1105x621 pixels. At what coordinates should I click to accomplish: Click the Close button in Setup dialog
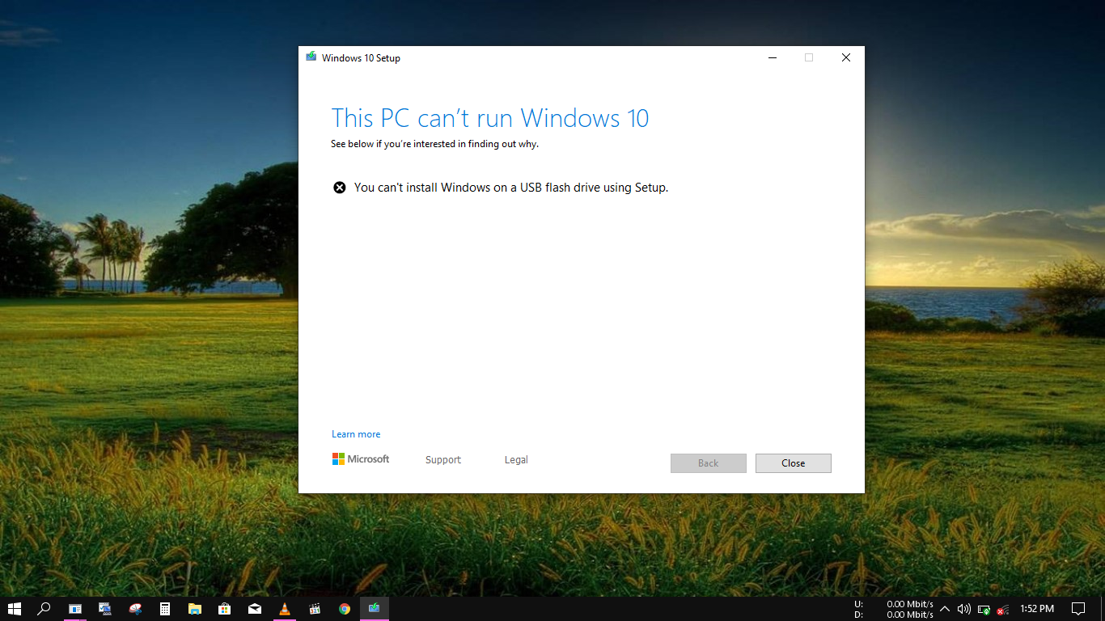[x=793, y=463]
